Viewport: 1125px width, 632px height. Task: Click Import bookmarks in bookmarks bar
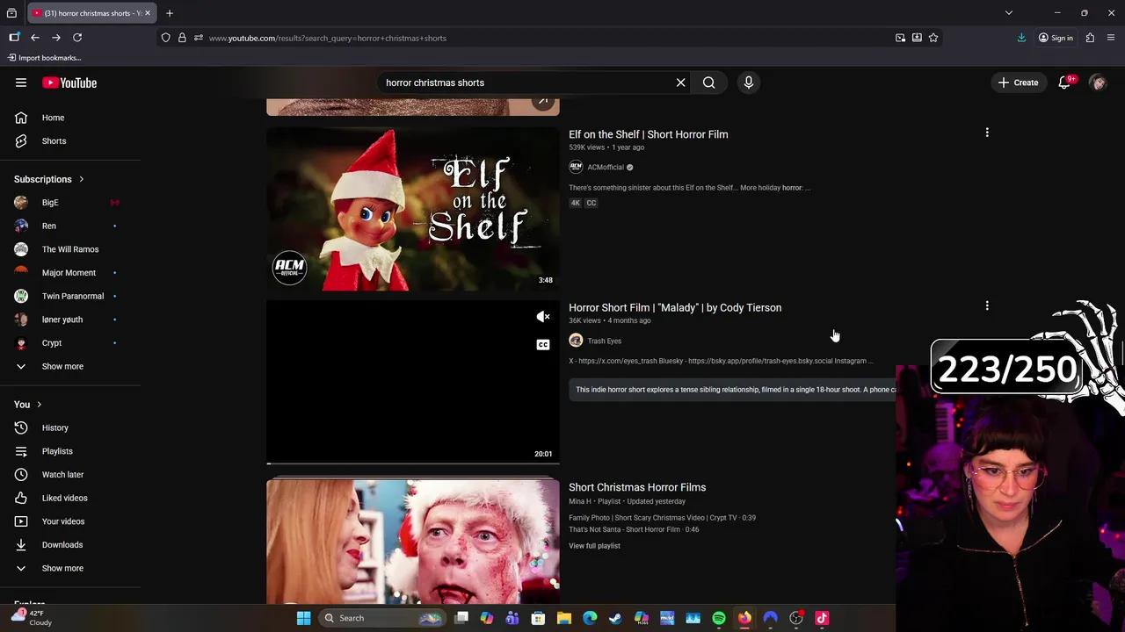click(44, 58)
